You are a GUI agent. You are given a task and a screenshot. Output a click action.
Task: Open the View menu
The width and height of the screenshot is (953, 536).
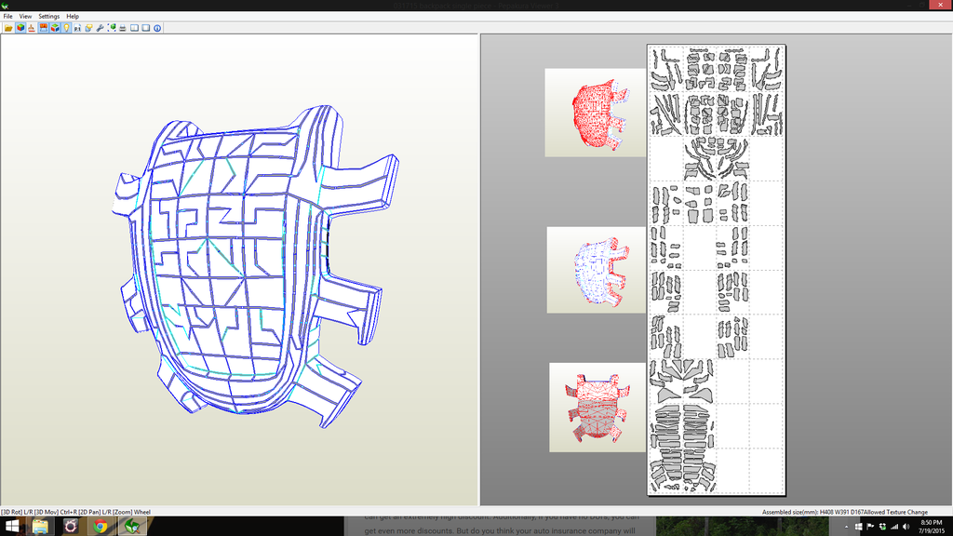pyautogui.click(x=25, y=17)
